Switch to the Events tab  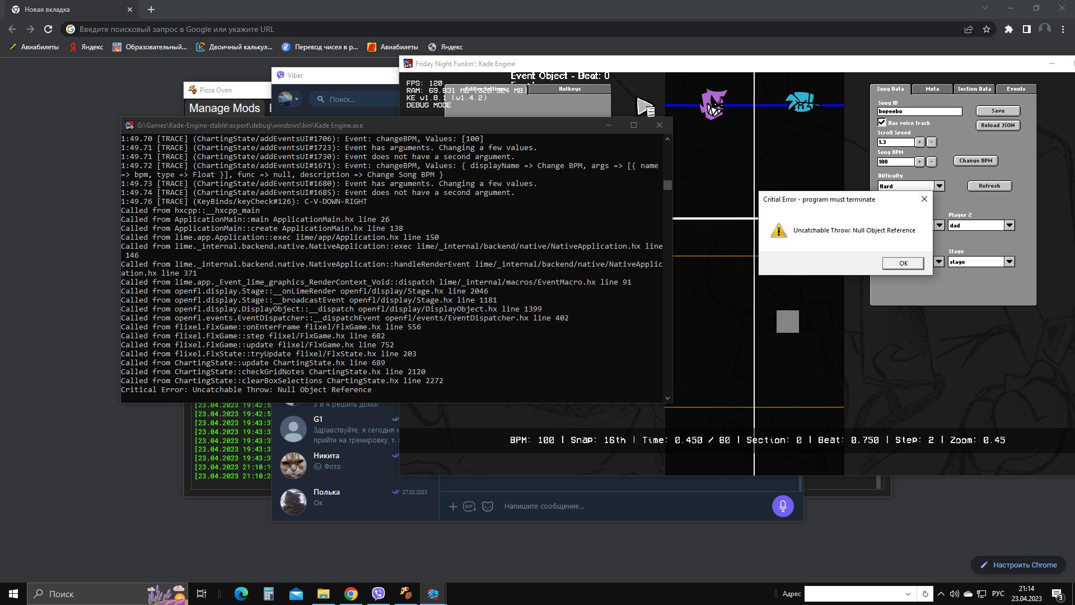1016,89
